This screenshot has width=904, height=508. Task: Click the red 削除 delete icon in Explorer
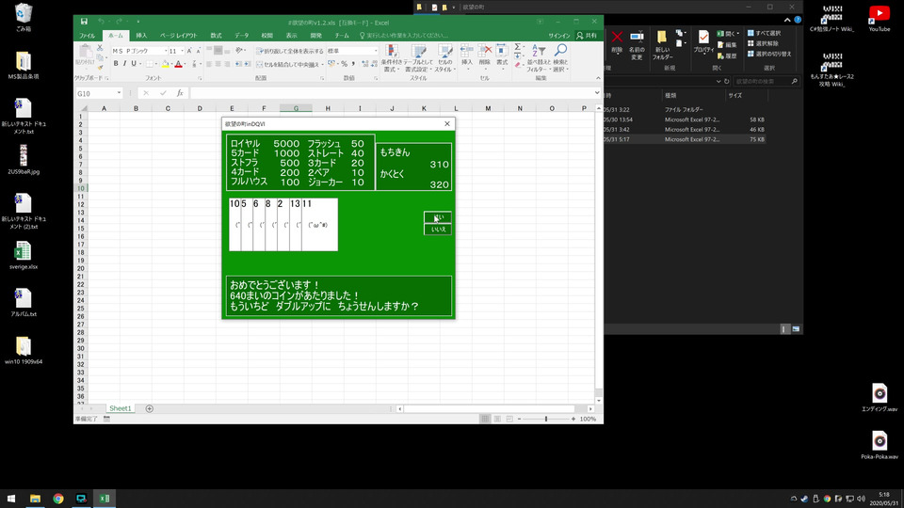[x=617, y=38]
